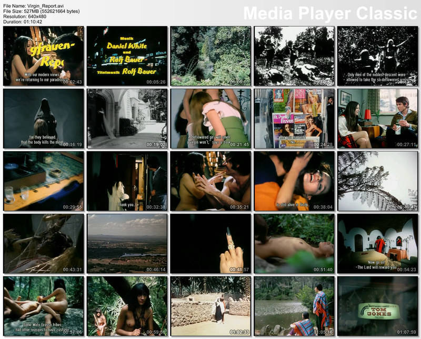421x339 pixels.
Task: Open the black-and-white thumbnail at 00:10:52
Action: point(294,56)
